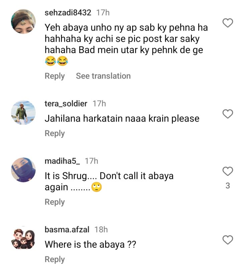Reply to basma.afzal's comment

click(55, 259)
